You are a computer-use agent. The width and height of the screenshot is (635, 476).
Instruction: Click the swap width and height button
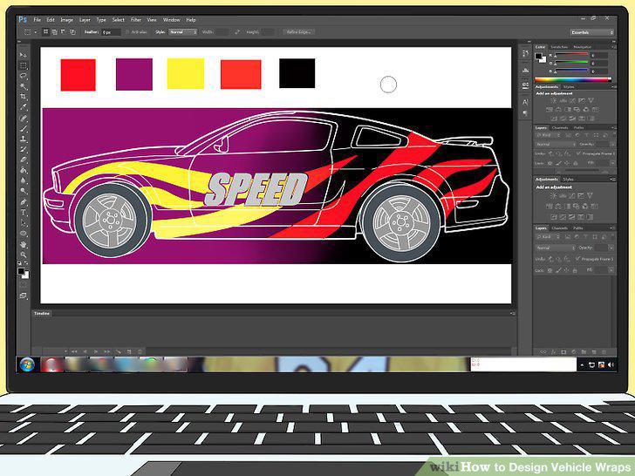237,31
